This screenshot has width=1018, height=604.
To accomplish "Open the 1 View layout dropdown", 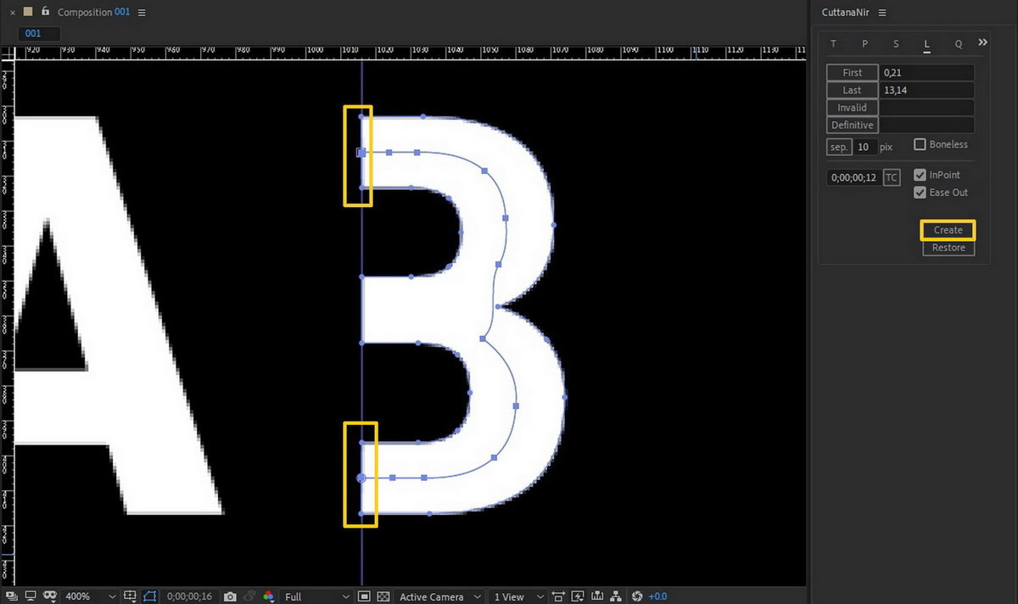I will coord(517,596).
